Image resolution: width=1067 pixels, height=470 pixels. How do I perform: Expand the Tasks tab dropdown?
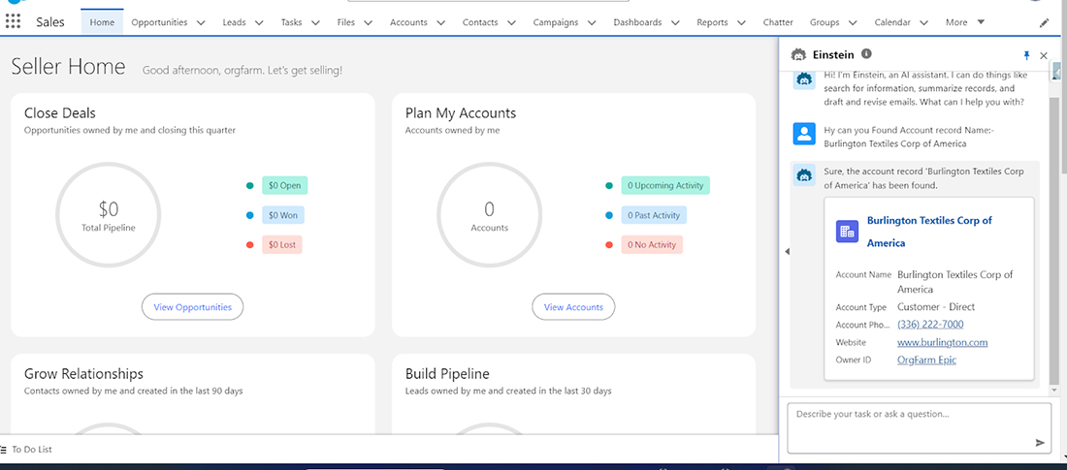(x=315, y=22)
